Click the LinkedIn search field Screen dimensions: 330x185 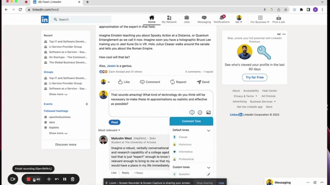(81, 19)
